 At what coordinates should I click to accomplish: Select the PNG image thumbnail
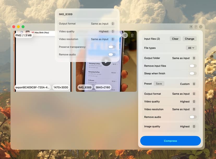(43, 61)
